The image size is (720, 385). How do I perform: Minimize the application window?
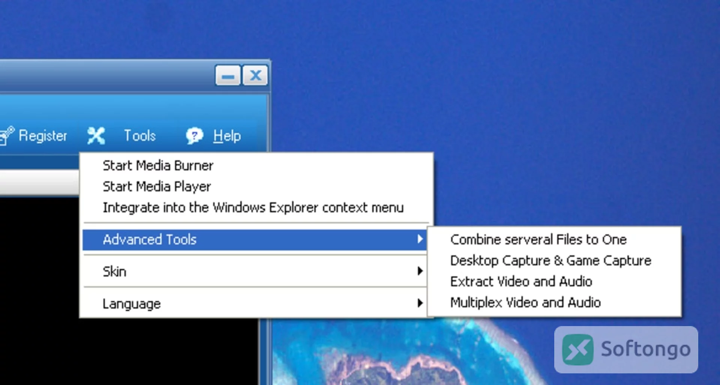228,76
